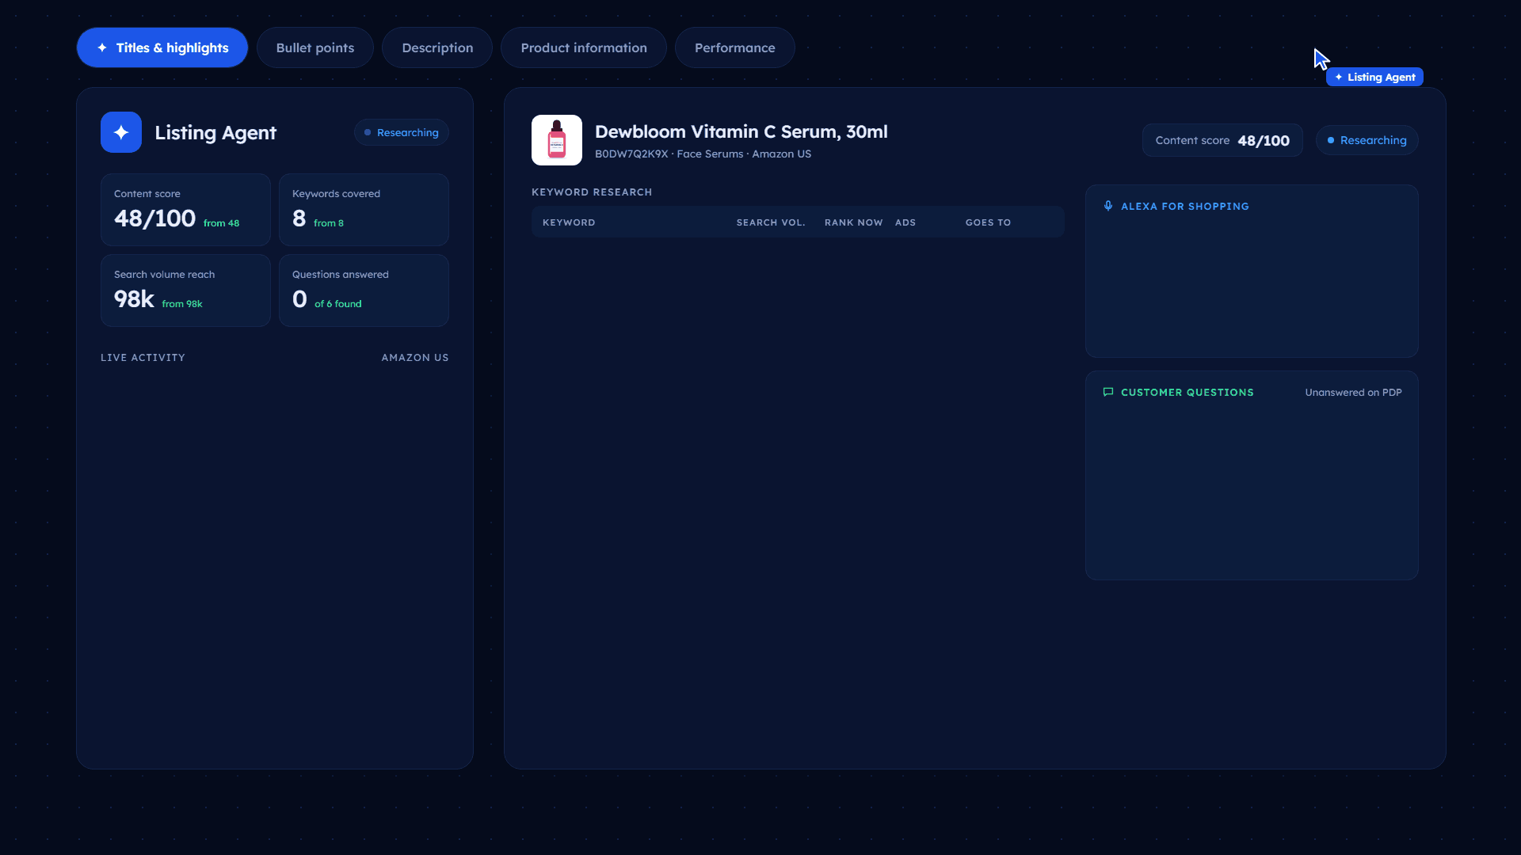Click the GOES TO column header
This screenshot has height=855, width=1521.
click(x=988, y=222)
